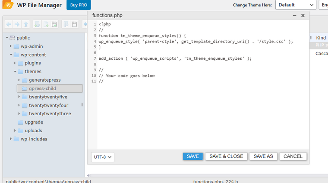Click the Upload Files toolbar icon
Viewport: 328px width, 183px height.
click(54, 24)
